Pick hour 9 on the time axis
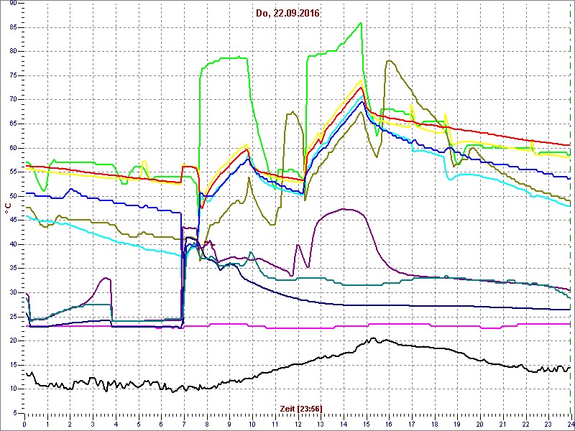The height and width of the screenshot is (431, 575). pyautogui.click(x=229, y=423)
